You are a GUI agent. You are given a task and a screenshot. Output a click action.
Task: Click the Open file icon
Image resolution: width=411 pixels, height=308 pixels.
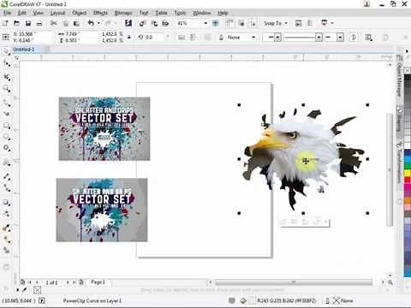tap(16, 23)
